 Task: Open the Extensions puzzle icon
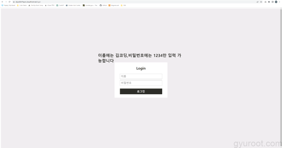[269, 2]
